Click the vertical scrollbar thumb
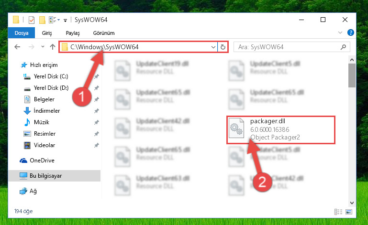 (x=352, y=75)
